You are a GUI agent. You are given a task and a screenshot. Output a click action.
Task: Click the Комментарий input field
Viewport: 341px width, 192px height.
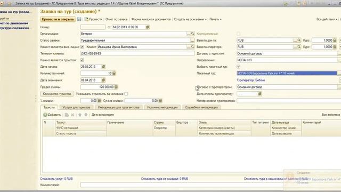[182, 185]
